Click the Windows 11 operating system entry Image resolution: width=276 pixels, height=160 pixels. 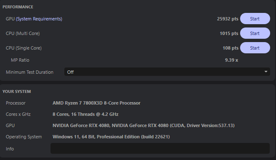[111, 137]
